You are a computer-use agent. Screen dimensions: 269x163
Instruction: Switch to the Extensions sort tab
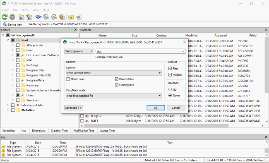[38, 131]
